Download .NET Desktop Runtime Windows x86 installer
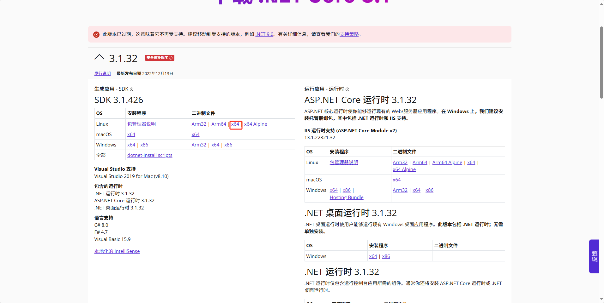Image resolution: width=604 pixels, height=303 pixels. pos(386,256)
